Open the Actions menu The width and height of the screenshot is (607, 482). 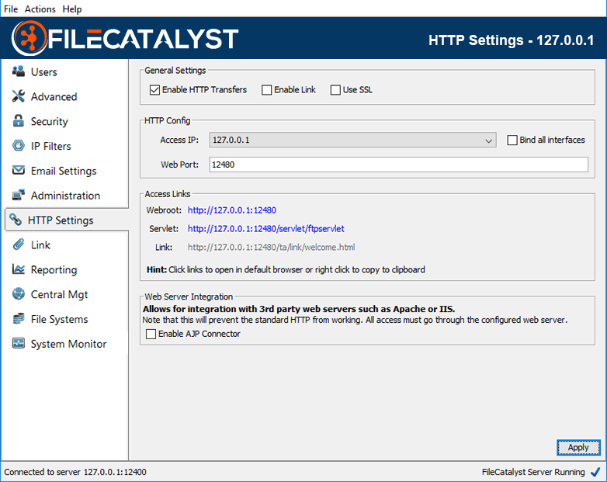pyautogui.click(x=40, y=9)
